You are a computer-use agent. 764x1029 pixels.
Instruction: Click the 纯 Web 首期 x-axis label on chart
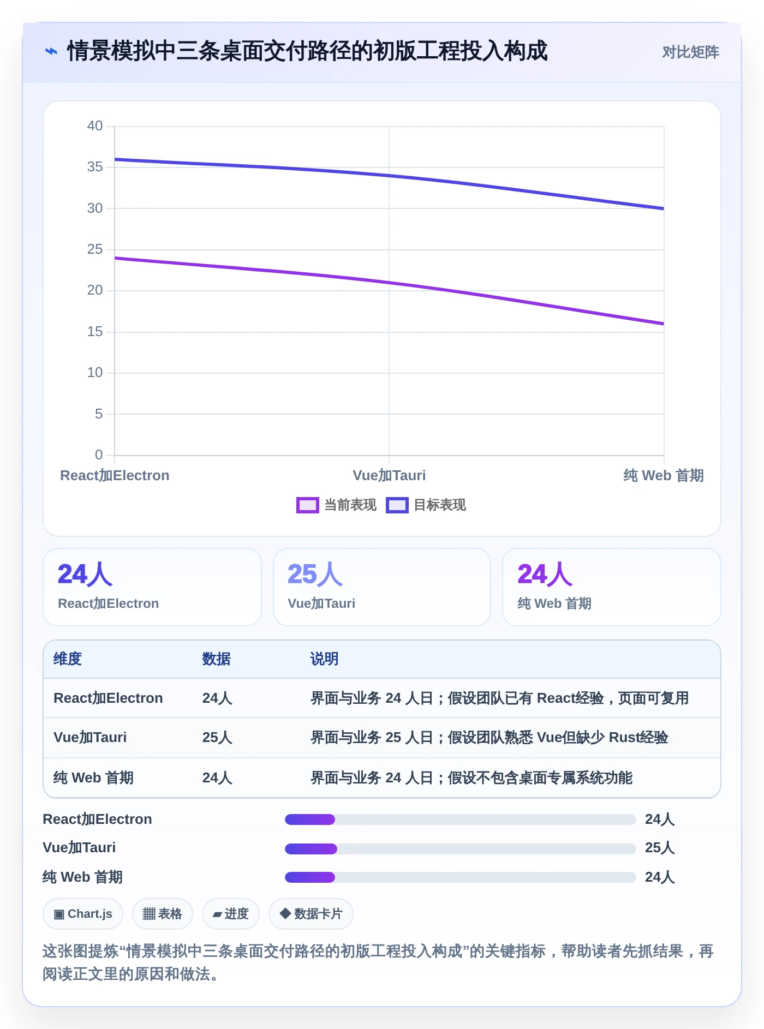point(664,476)
